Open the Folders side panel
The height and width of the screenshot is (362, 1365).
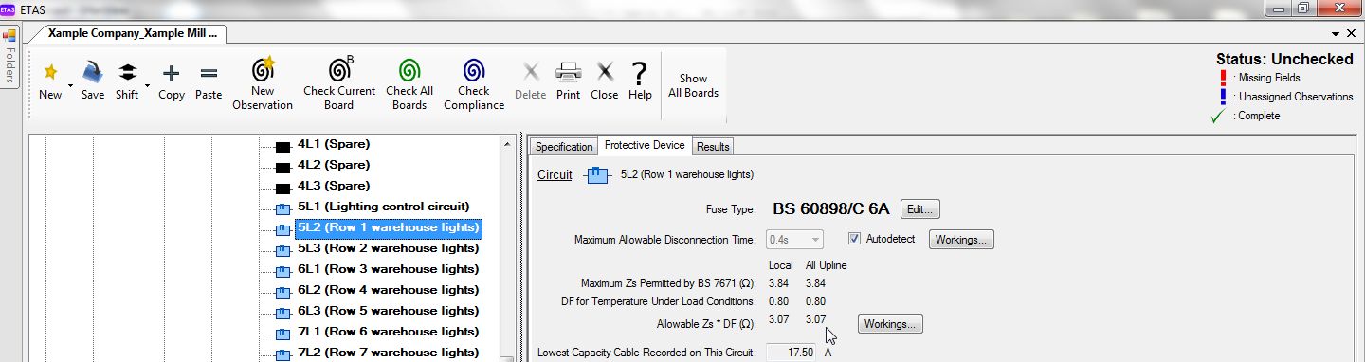tap(10, 56)
